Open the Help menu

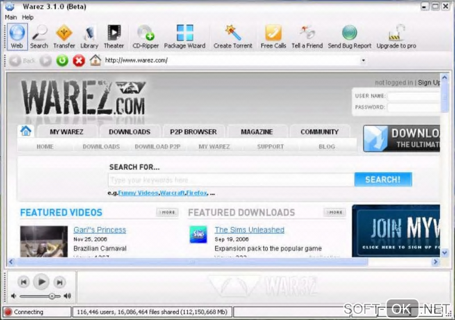pyautogui.click(x=28, y=17)
